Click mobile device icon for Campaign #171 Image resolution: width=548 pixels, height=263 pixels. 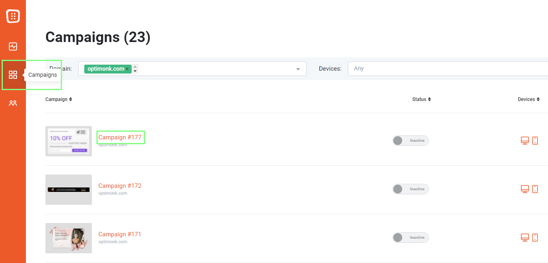(535, 238)
